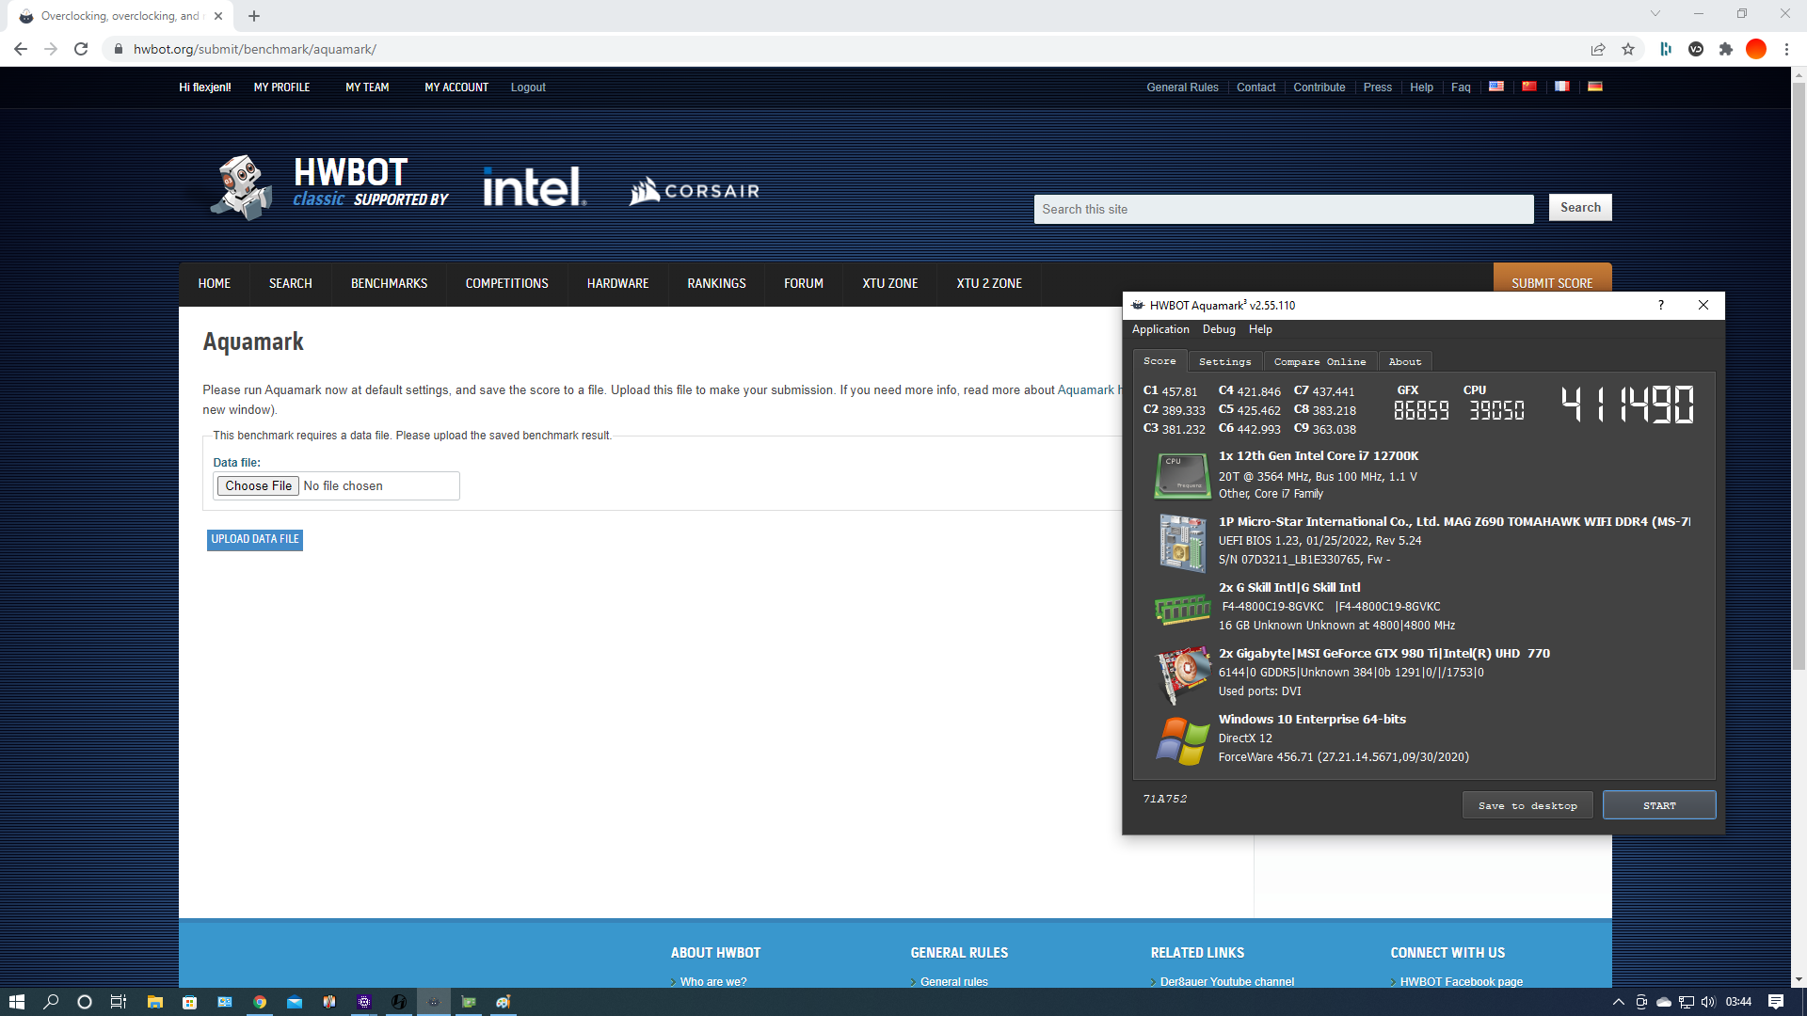Select the Score tab in Aquamark
The width and height of the screenshot is (1807, 1016).
point(1159,361)
